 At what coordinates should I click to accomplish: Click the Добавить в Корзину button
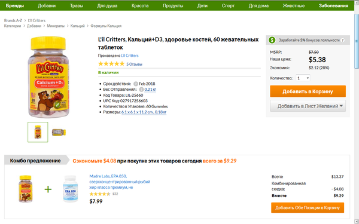pos(308,91)
